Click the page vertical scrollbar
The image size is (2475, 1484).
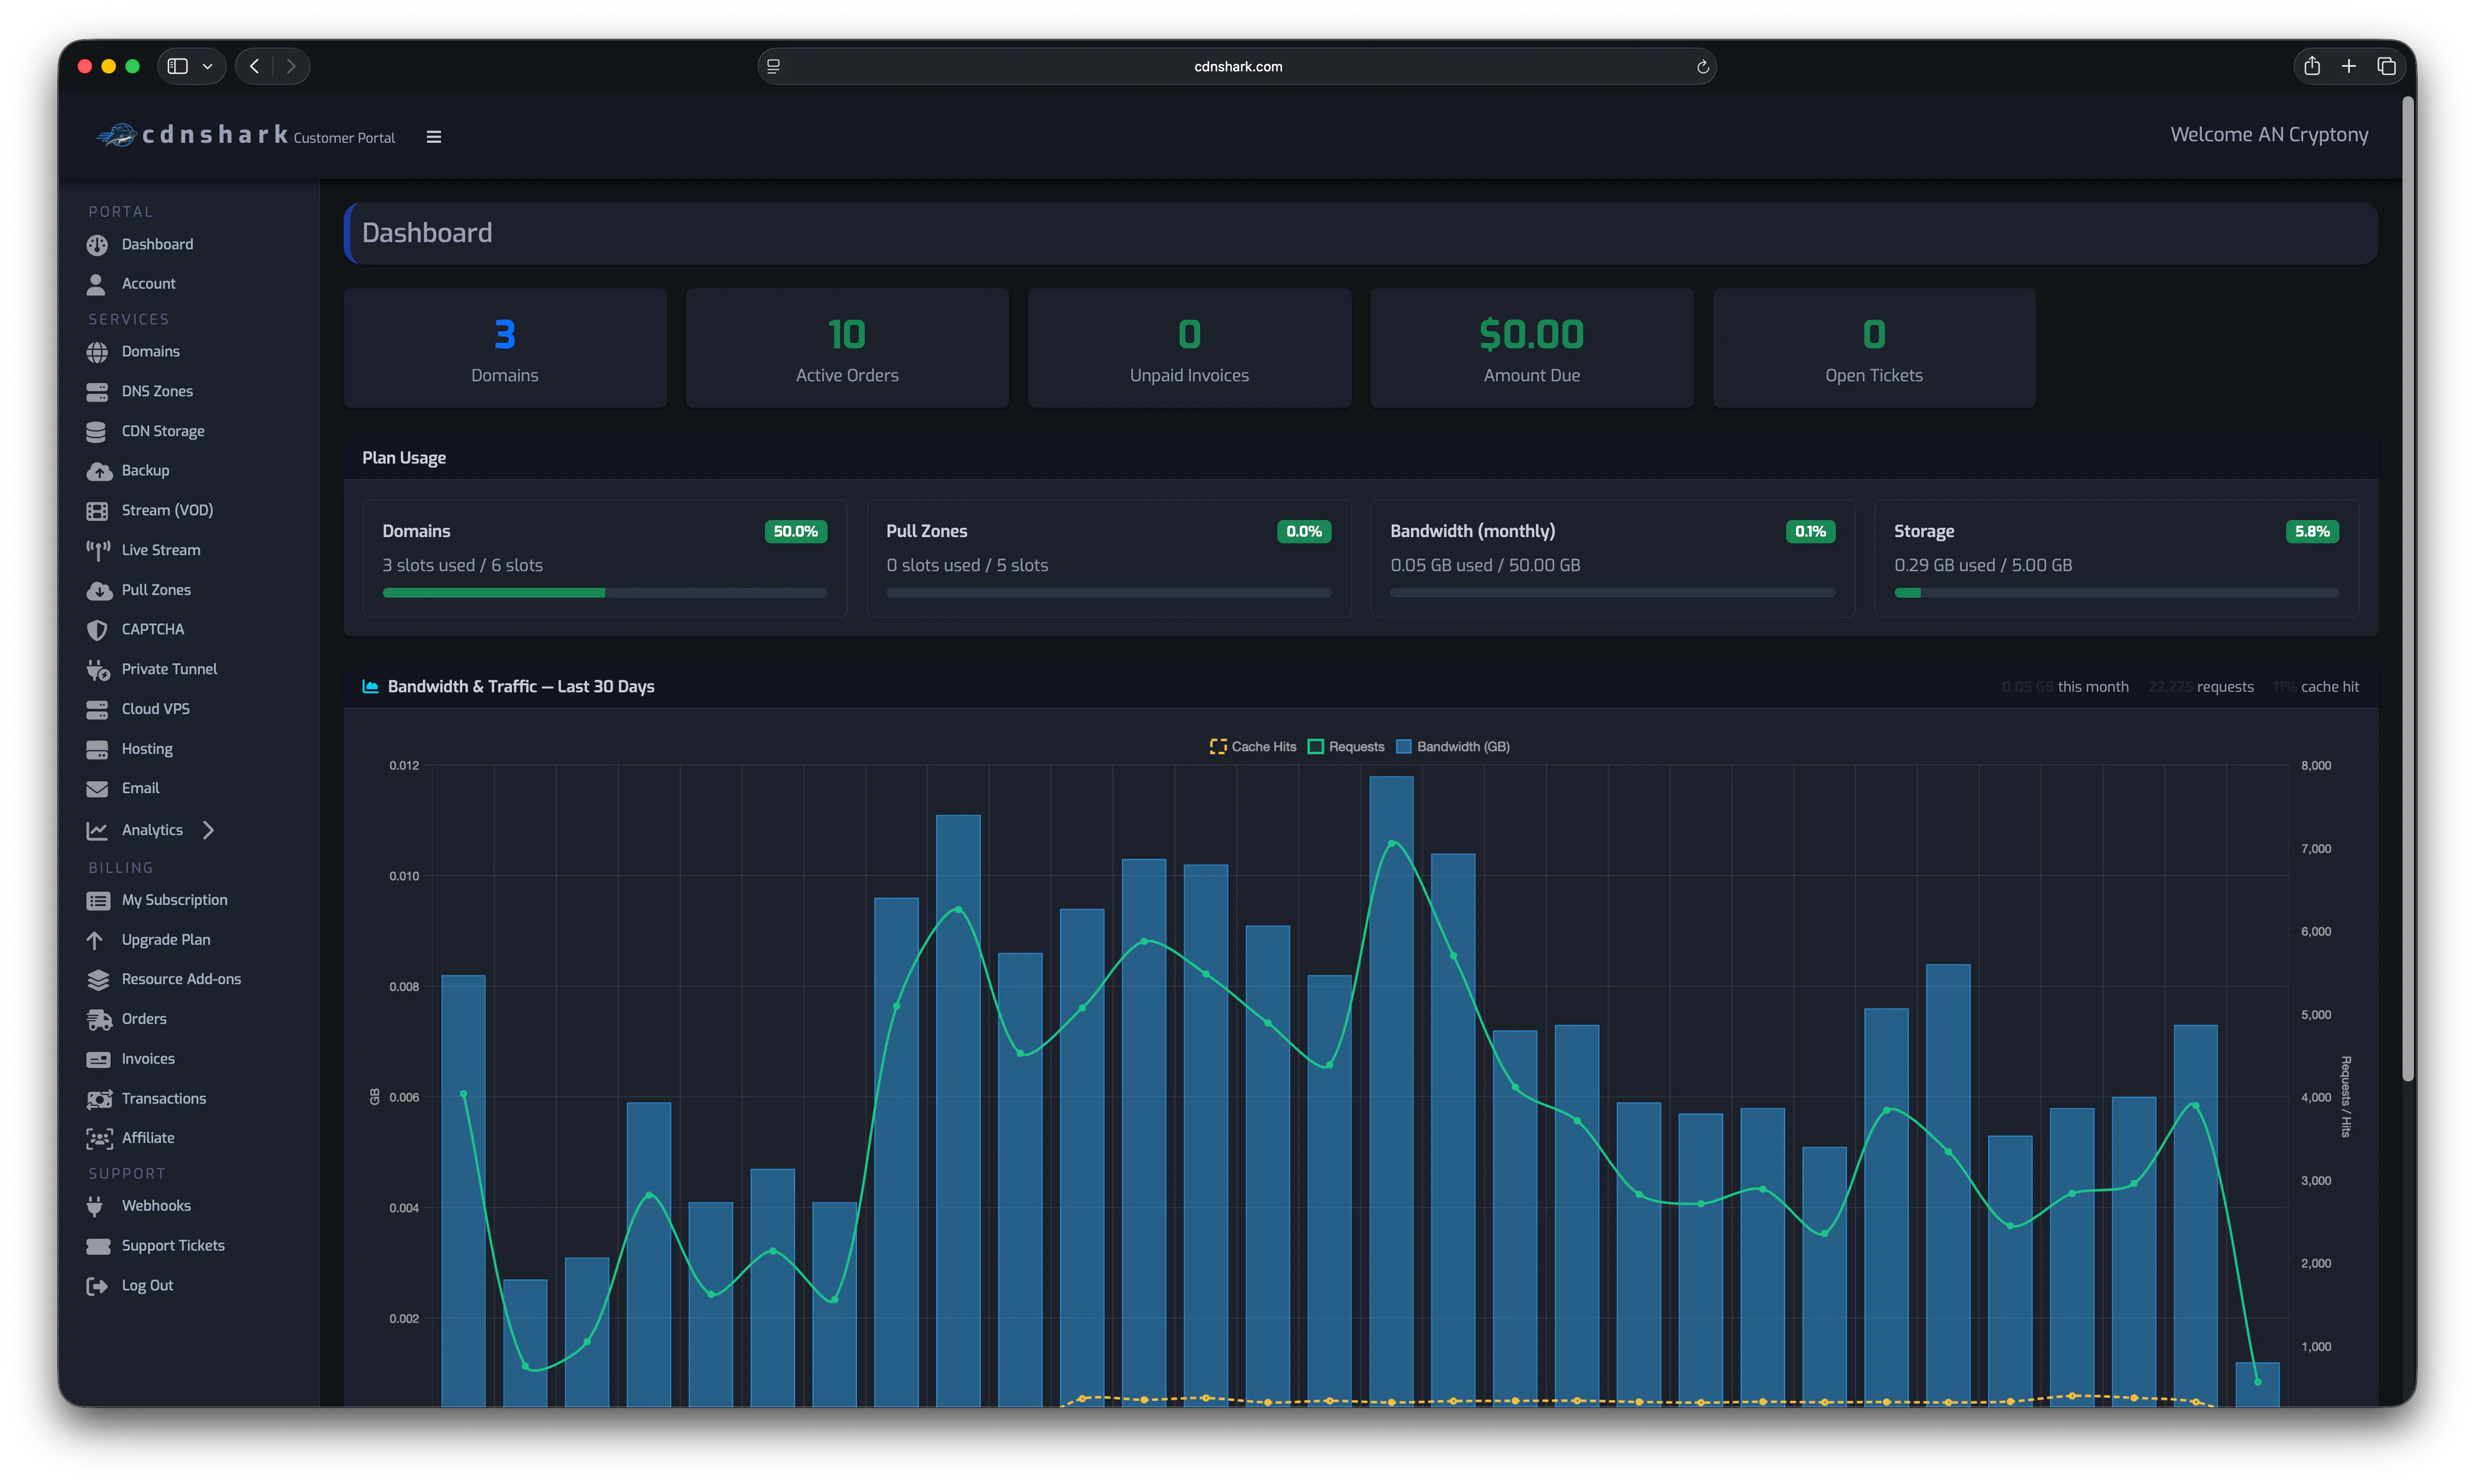(2408, 589)
